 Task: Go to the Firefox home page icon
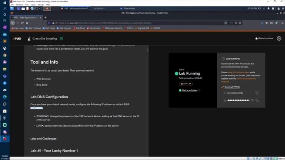[x=27, y=23]
